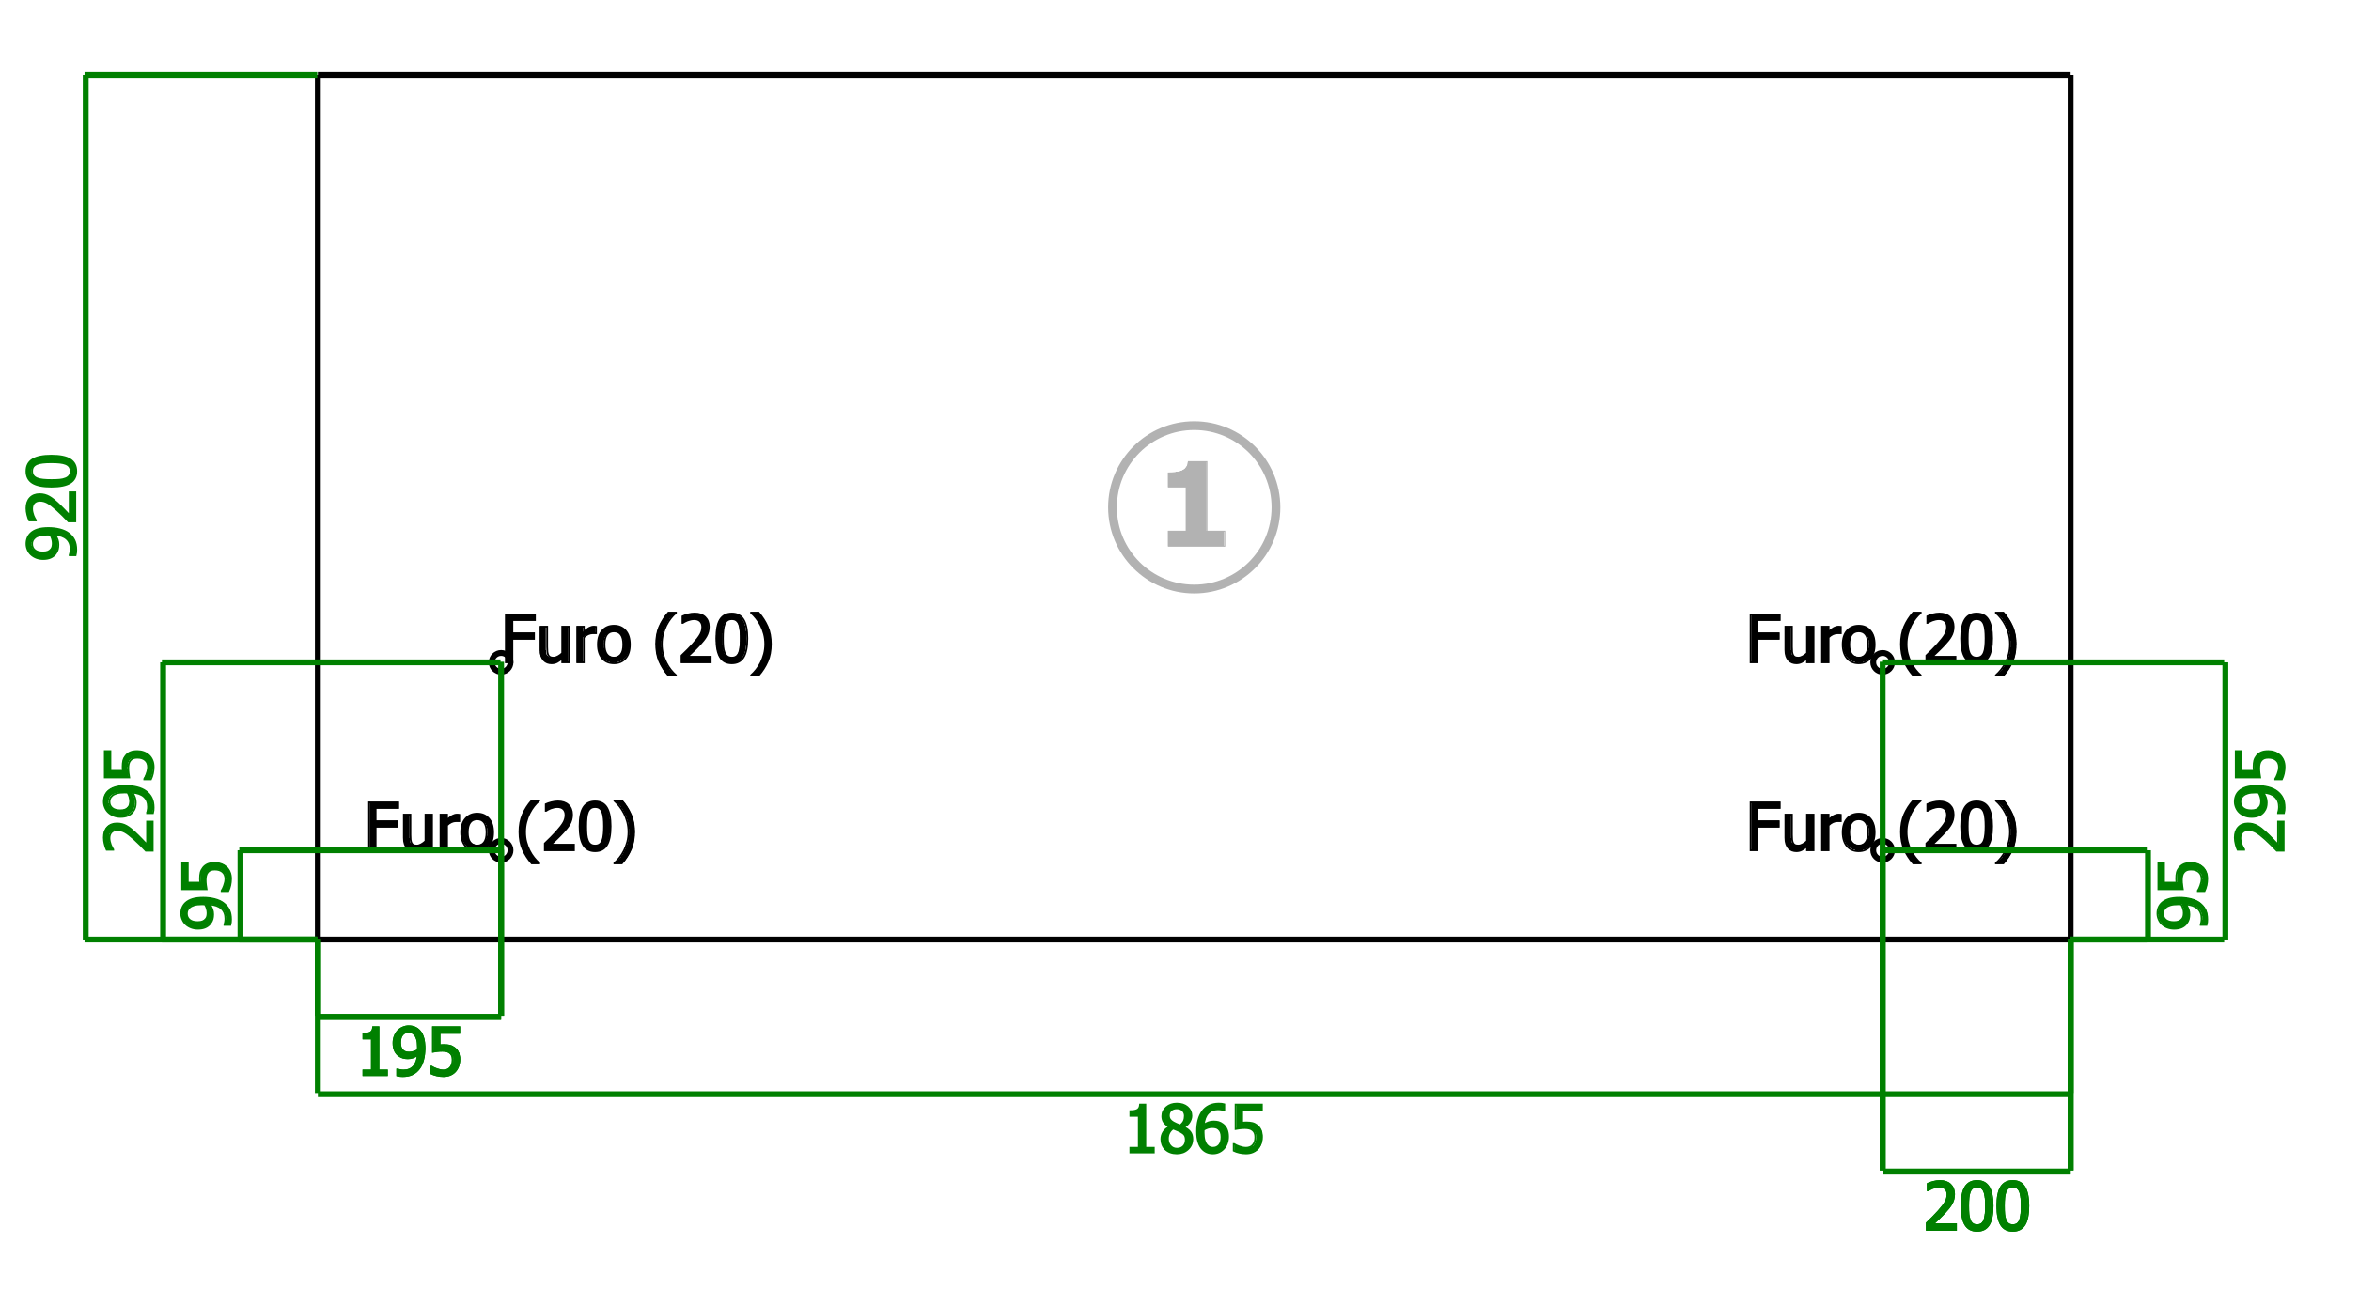Viewport: 2359px width, 1305px height.
Task: Select the 920 height dimension label
Action: 53,507
